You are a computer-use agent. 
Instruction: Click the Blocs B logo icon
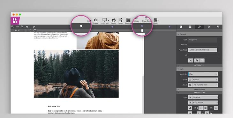[x=15, y=20]
